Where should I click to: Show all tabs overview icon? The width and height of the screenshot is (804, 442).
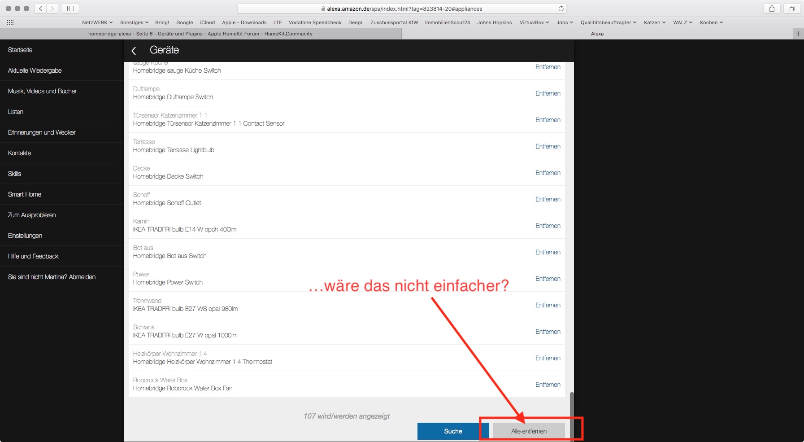792,9
